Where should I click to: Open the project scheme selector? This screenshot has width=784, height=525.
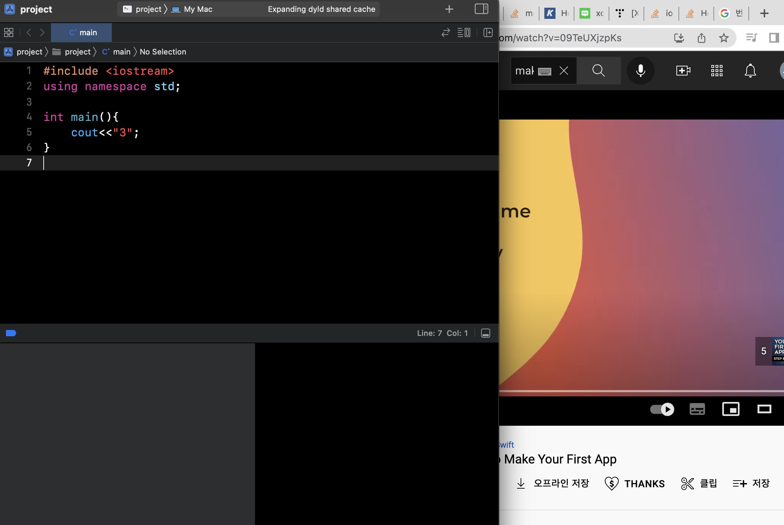(x=143, y=9)
